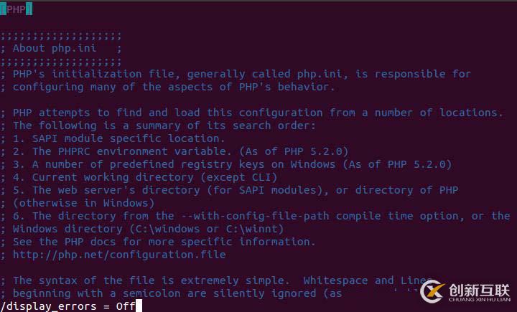Open the php.net configuration.file URL
Image resolution: width=517 pixels, height=312 pixels.
(x=119, y=255)
